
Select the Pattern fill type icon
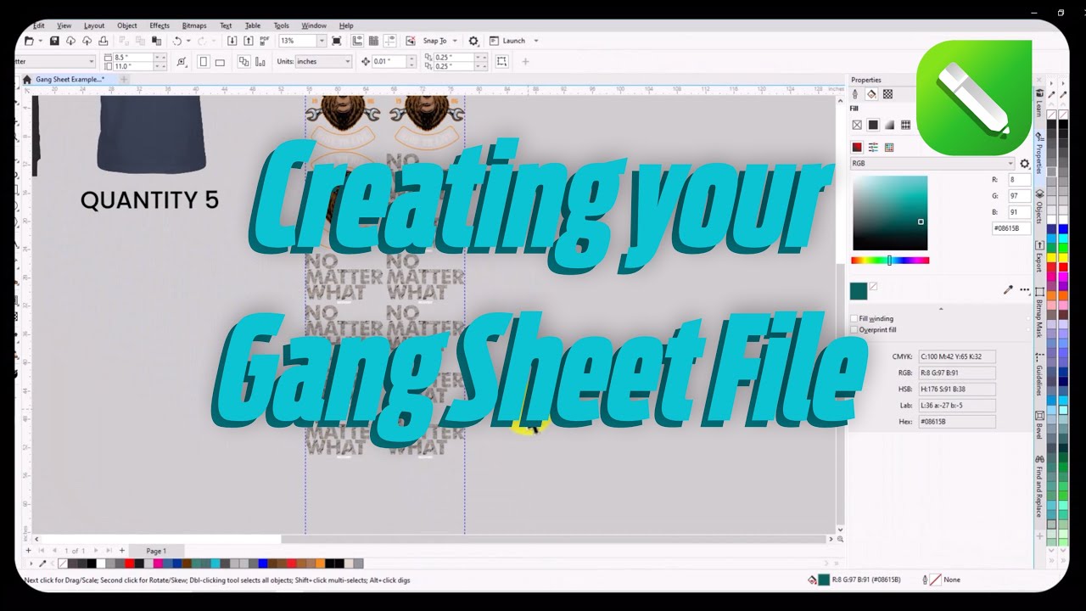[905, 125]
